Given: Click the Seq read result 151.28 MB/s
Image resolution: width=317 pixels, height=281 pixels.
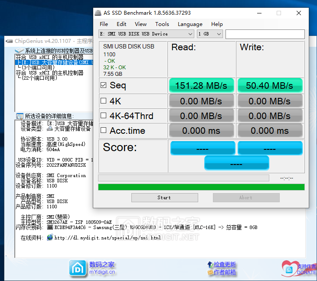Looking at the screenshot, I should click(201, 86).
